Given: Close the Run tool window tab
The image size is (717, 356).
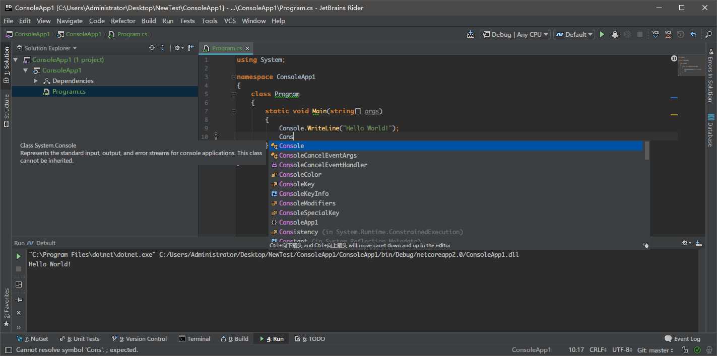Looking at the screenshot, I should pyautogui.click(x=19, y=313).
